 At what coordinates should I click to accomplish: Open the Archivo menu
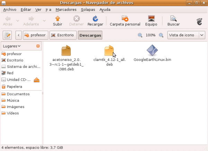(x=10, y=10)
